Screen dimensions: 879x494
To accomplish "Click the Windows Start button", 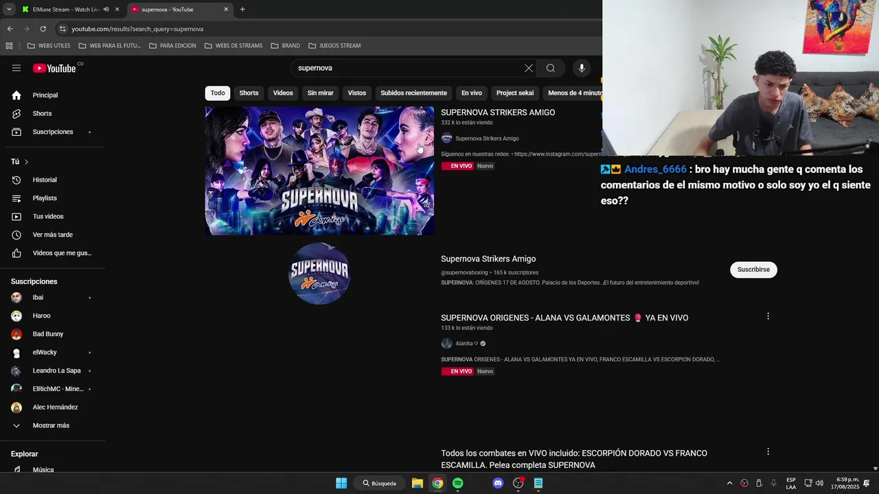I will pyautogui.click(x=341, y=483).
